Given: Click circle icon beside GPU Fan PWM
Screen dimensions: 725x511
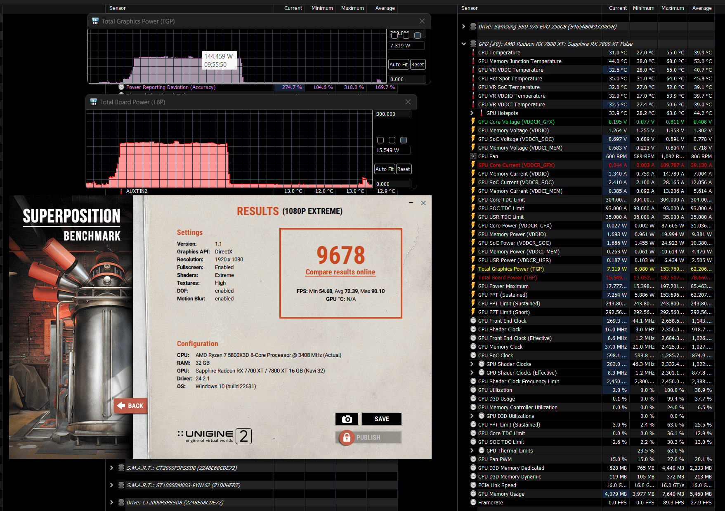Looking at the screenshot, I should pos(473,459).
